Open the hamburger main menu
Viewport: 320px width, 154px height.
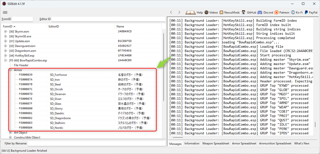(x=5, y=12)
